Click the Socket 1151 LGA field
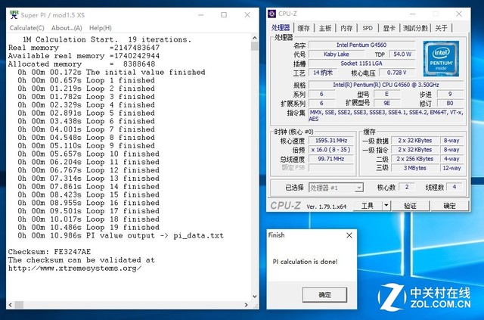 coord(361,64)
